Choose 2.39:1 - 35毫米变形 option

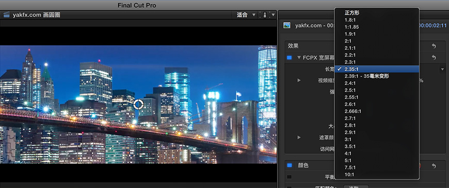(x=377, y=76)
